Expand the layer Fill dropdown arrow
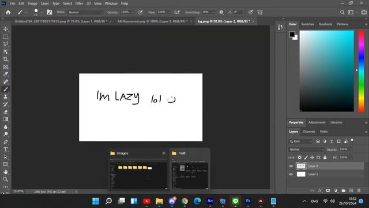This screenshot has width=369, height=208. pyautogui.click(x=351, y=157)
